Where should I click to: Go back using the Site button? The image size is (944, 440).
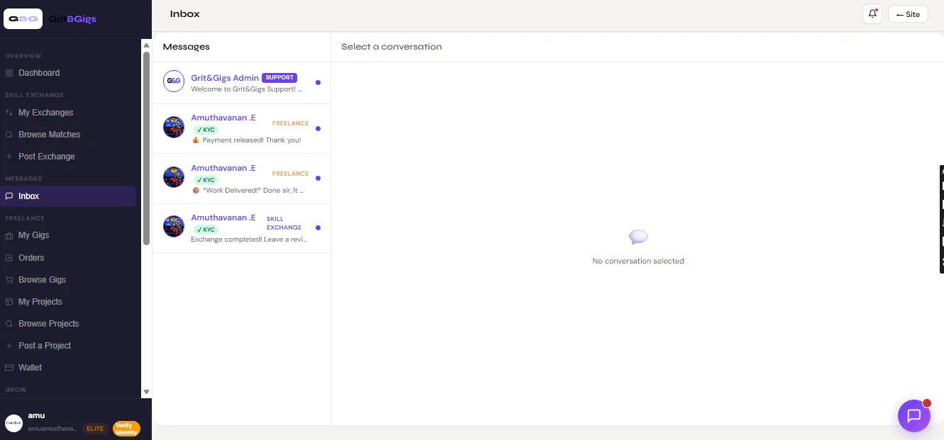point(908,14)
